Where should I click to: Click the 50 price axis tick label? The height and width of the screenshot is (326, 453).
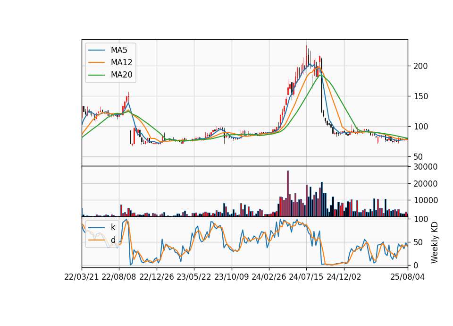click(x=418, y=157)
